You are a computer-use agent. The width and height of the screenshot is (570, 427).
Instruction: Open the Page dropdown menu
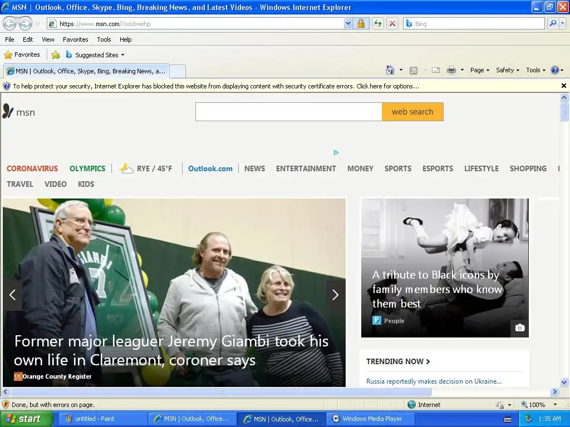(x=479, y=70)
